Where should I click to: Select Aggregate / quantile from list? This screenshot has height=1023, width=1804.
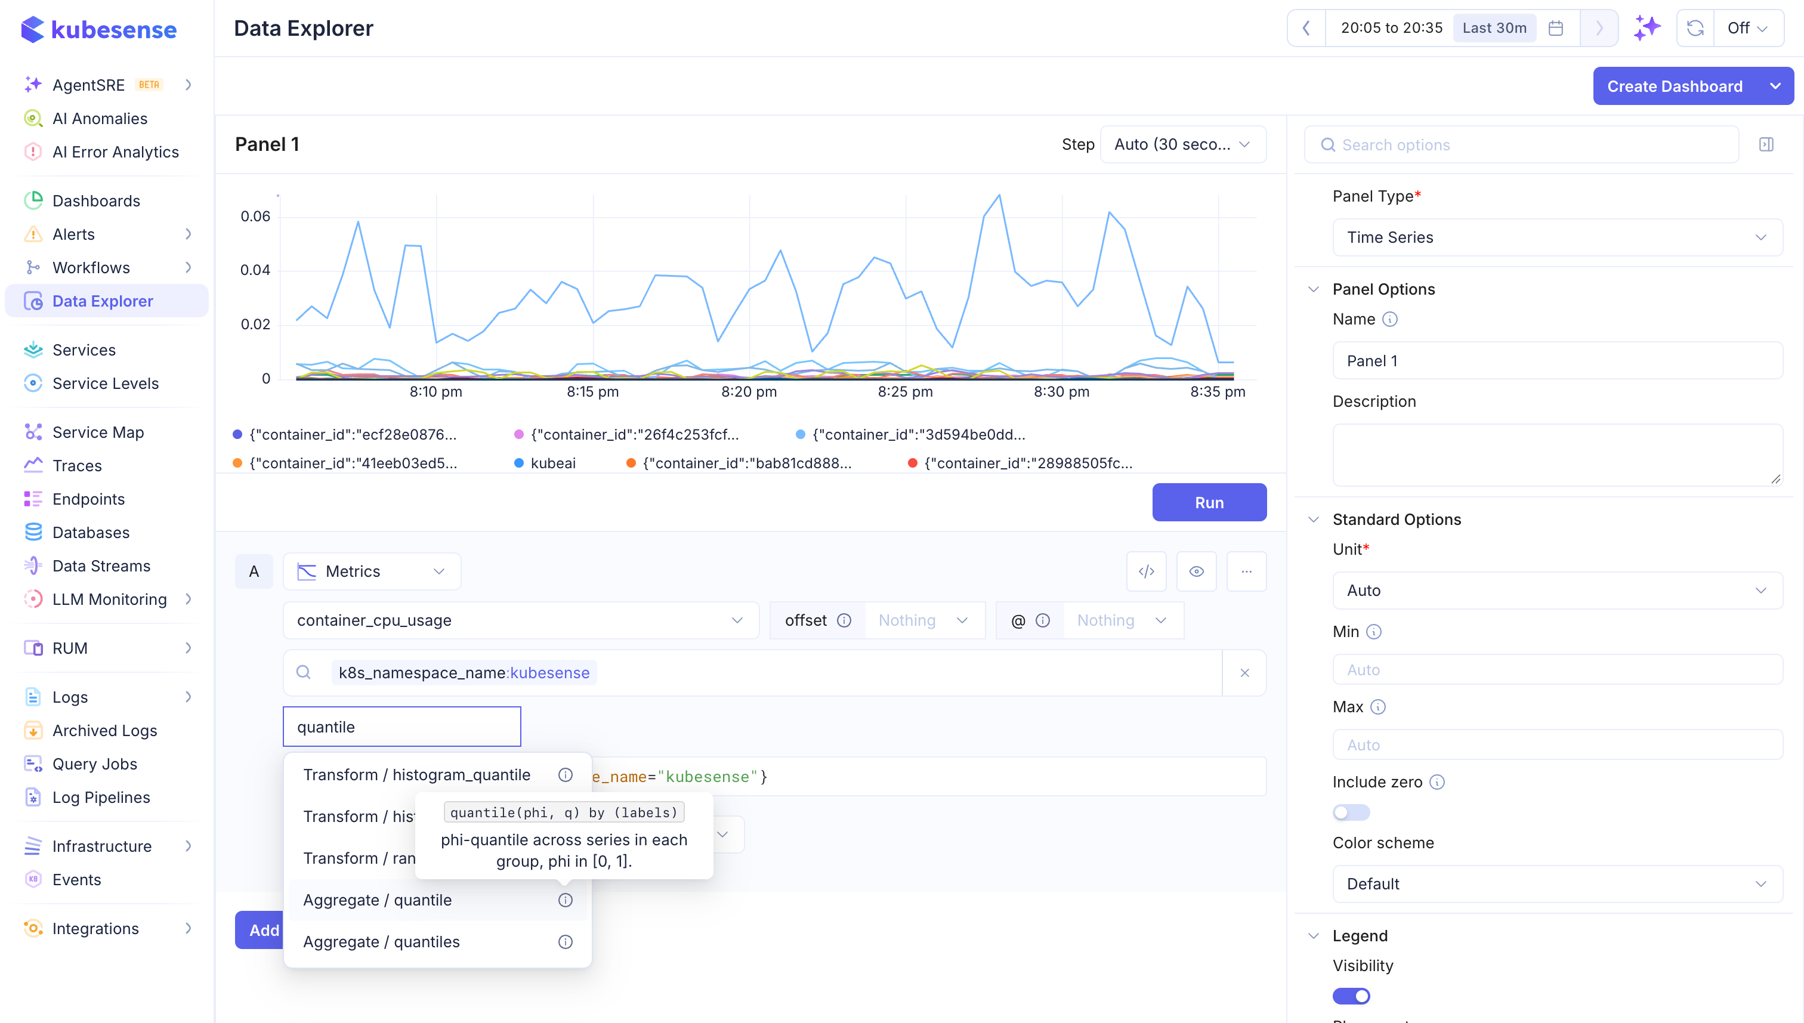(437, 900)
